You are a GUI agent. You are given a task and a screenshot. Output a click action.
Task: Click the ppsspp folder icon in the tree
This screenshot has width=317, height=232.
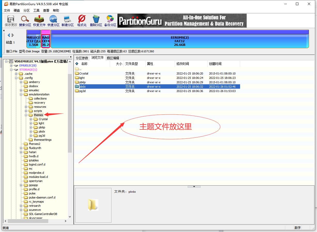point(26,185)
